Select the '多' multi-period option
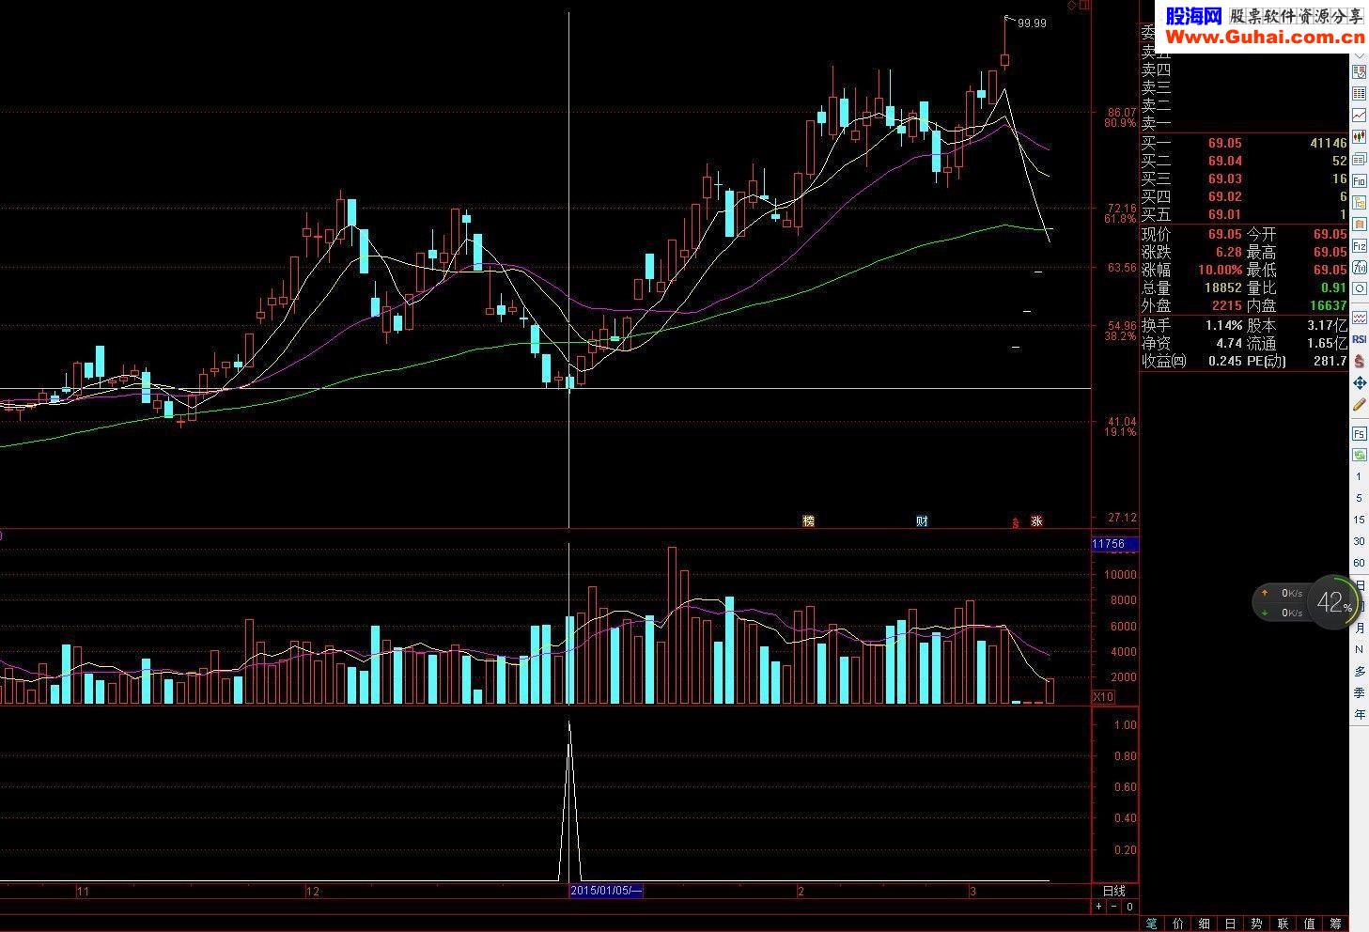This screenshot has width=1369, height=932. tap(1360, 671)
